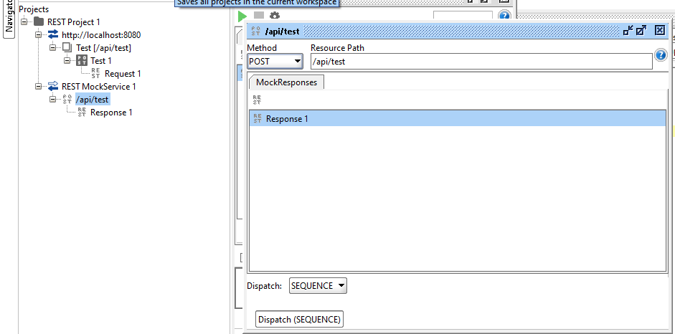The width and height of the screenshot is (675, 334).
Task: Click the REST MockService 1 tree icon
Action: coord(53,87)
